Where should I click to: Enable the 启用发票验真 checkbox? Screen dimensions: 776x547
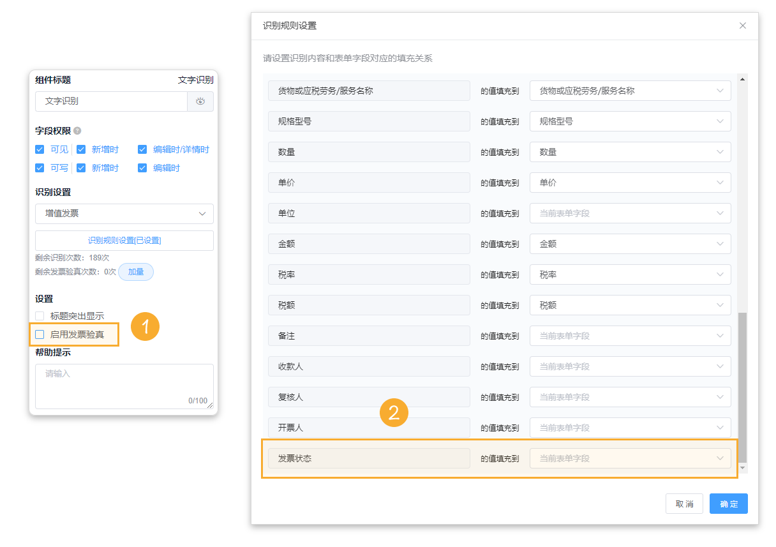40,334
